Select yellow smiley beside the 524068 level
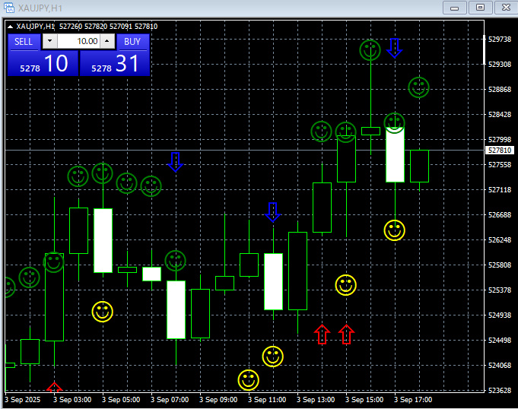The height and width of the screenshot is (409, 518). click(273, 357)
